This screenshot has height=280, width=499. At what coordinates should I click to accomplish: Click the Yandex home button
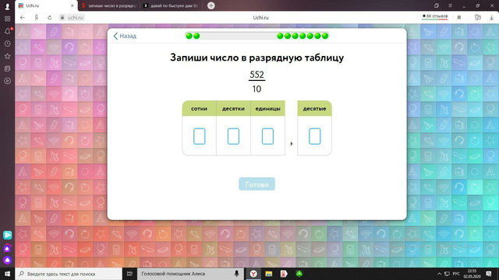coord(37,17)
